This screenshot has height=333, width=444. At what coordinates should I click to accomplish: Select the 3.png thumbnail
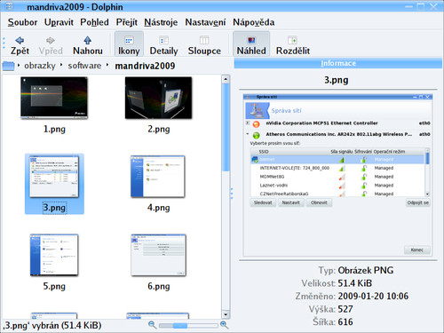(x=54, y=177)
